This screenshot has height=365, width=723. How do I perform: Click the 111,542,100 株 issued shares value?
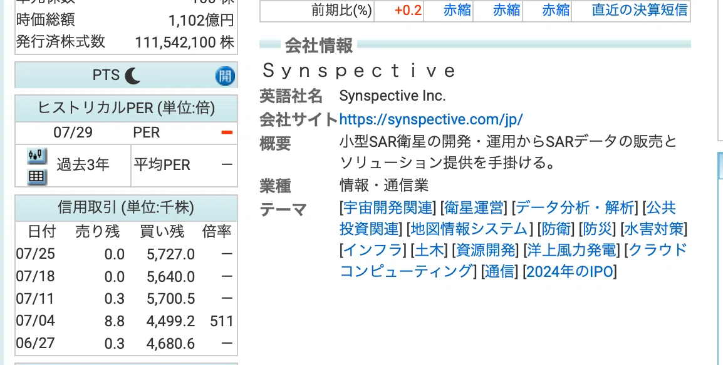[184, 42]
